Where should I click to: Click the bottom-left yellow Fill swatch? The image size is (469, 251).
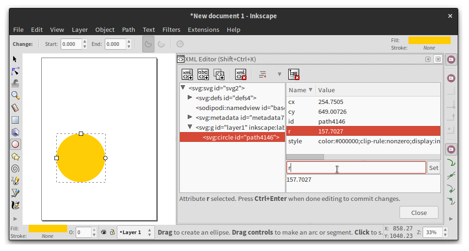point(48,229)
